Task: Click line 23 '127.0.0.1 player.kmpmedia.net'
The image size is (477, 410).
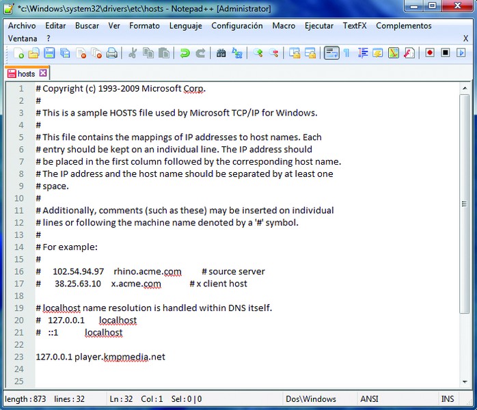Action: pos(100,357)
